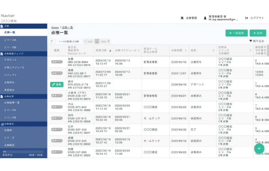Select シリーズA under 点検 section
Screen dimensions: 269x171
[23, 40]
